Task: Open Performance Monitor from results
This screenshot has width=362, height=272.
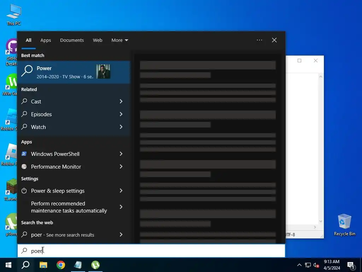Action: click(74, 167)
